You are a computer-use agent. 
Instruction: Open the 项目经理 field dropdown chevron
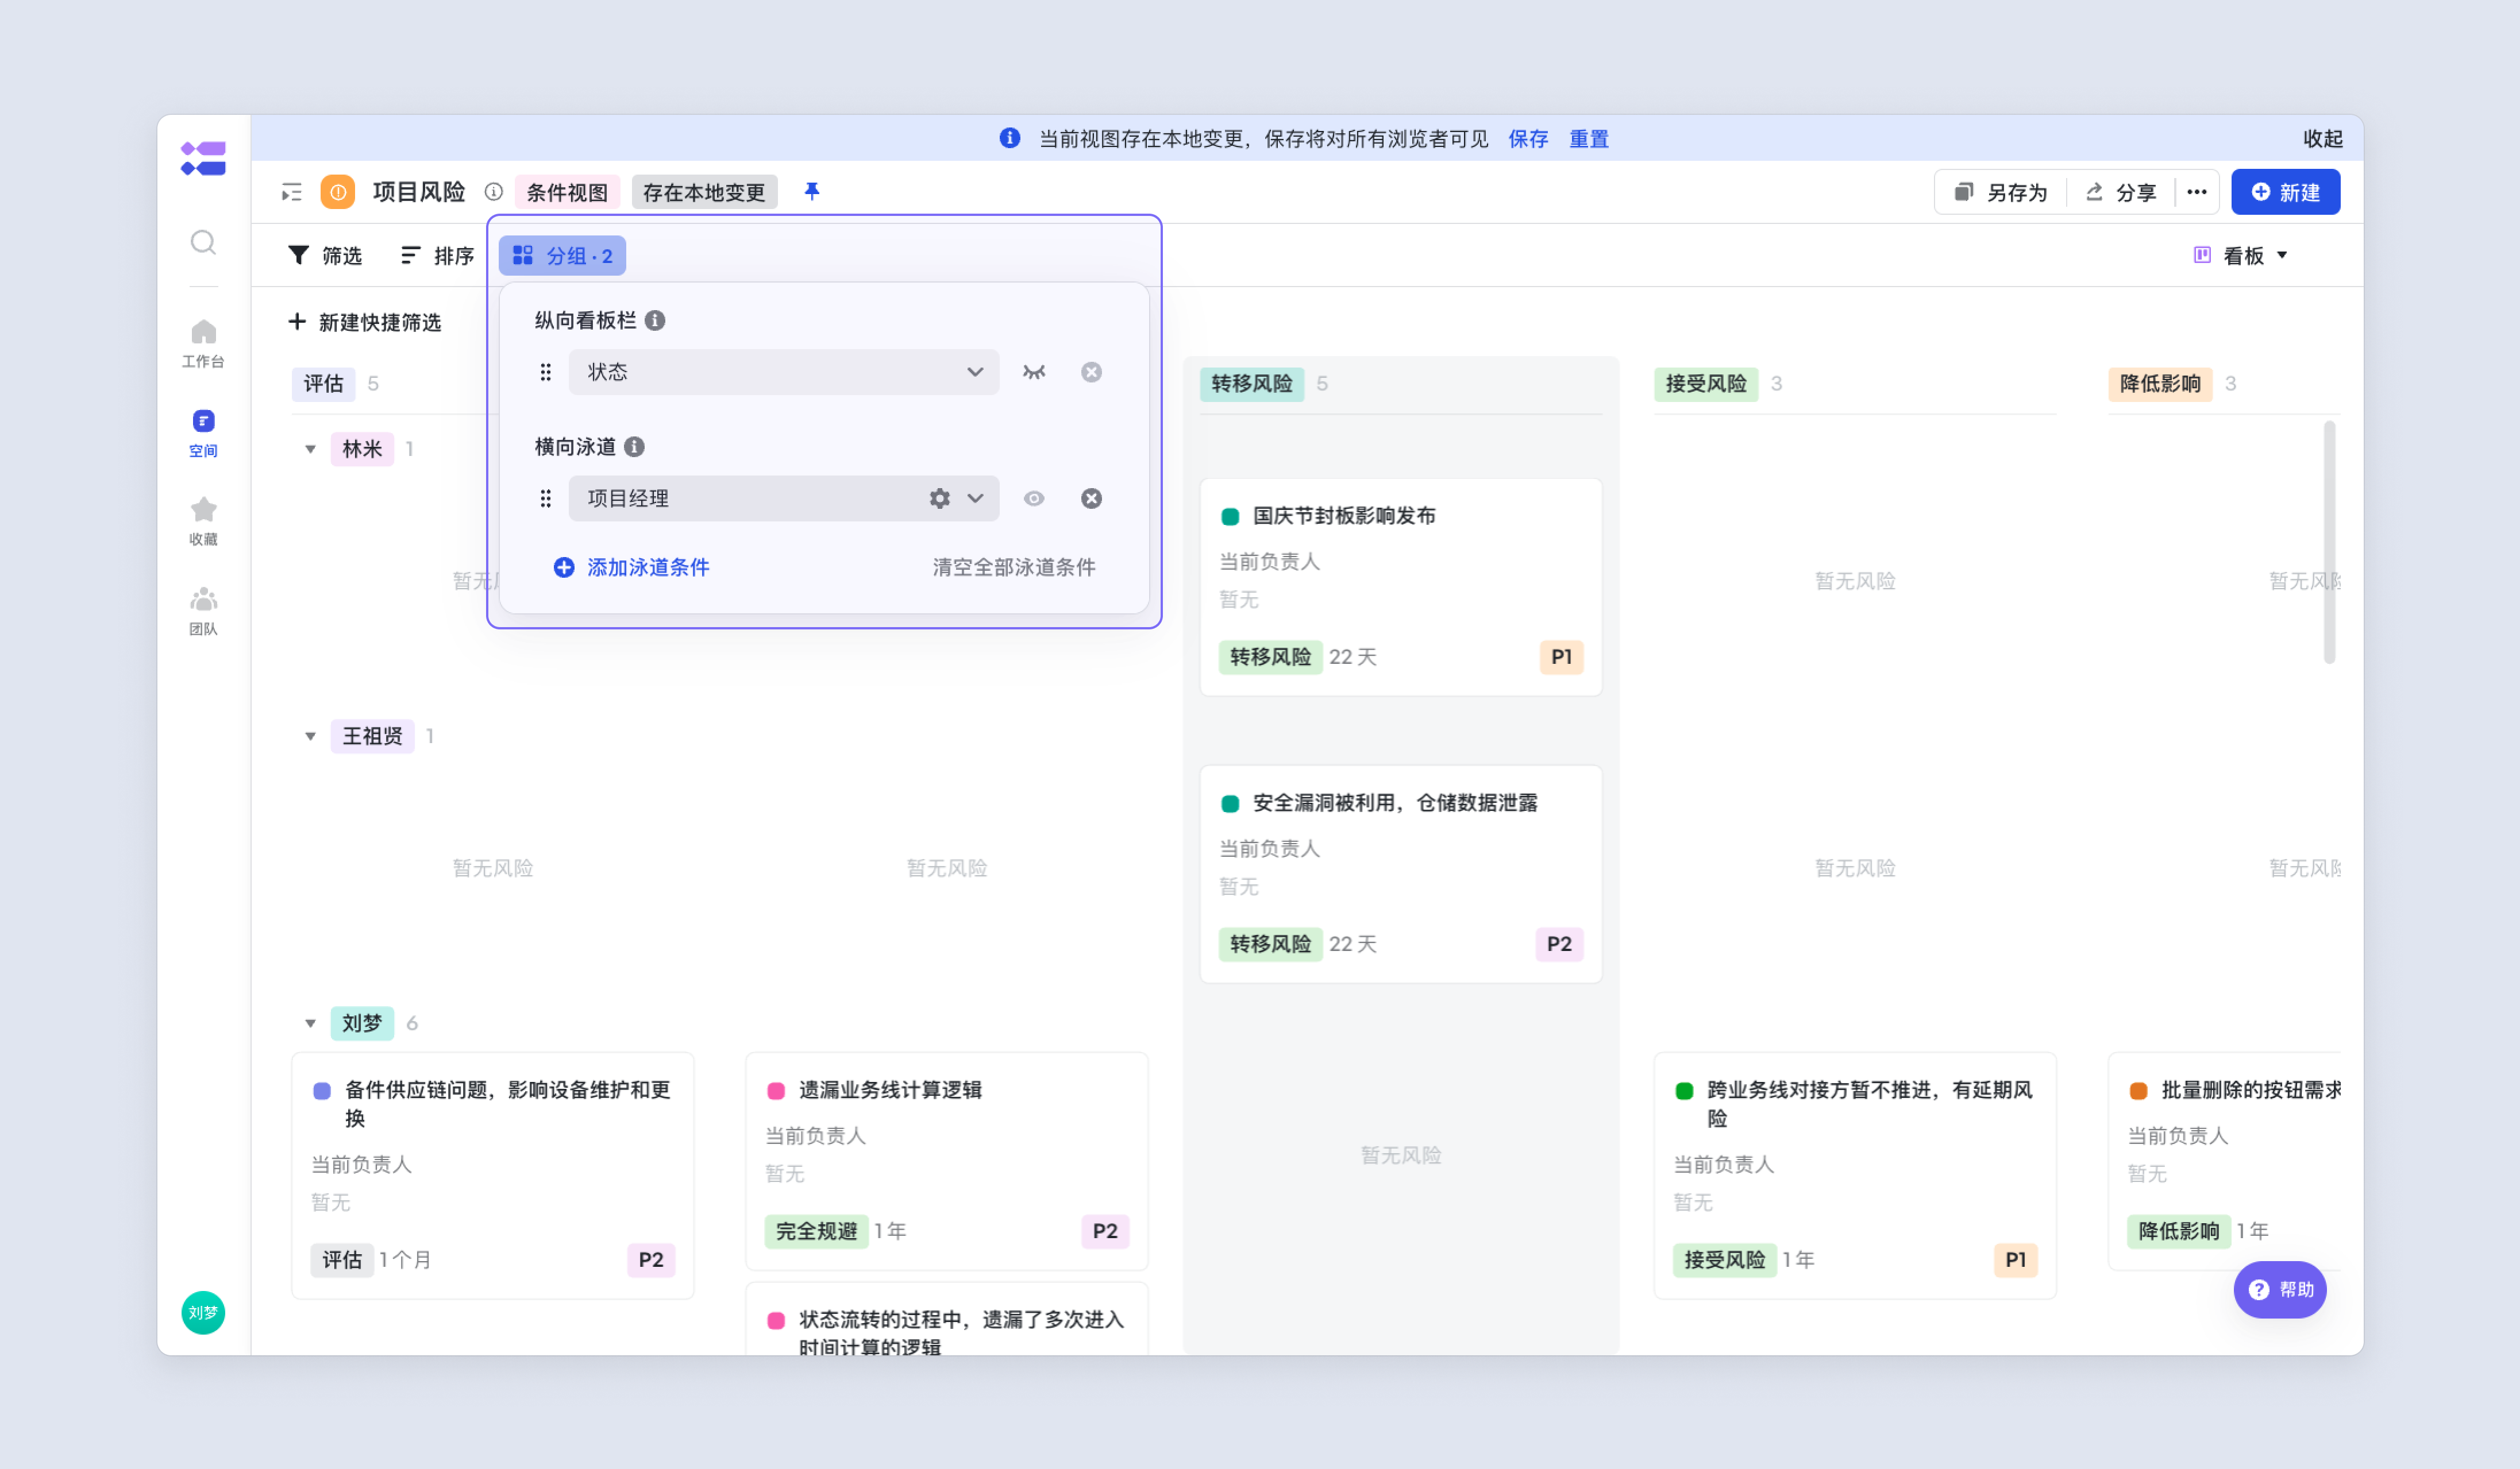pos(975,498)
